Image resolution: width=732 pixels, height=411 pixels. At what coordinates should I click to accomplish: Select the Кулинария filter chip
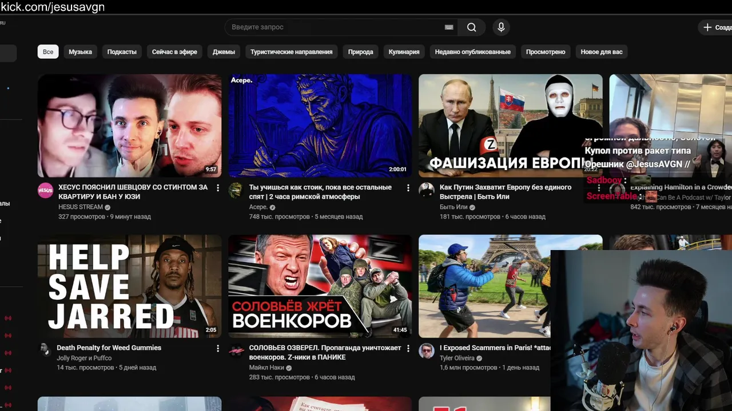(x=404, y=52)
